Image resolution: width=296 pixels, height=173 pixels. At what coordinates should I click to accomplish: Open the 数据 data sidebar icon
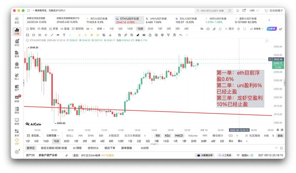click(x=17, y=122)
